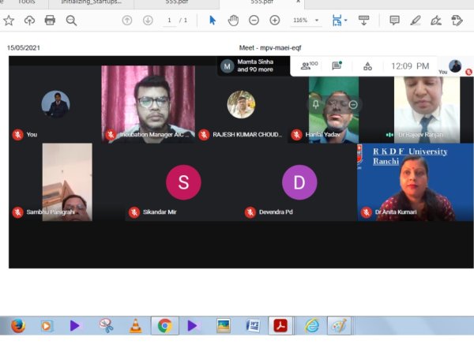The width and height of the screenshot is (474, 363).
Task: Click the page number input field
Action: tap(169, 21)
